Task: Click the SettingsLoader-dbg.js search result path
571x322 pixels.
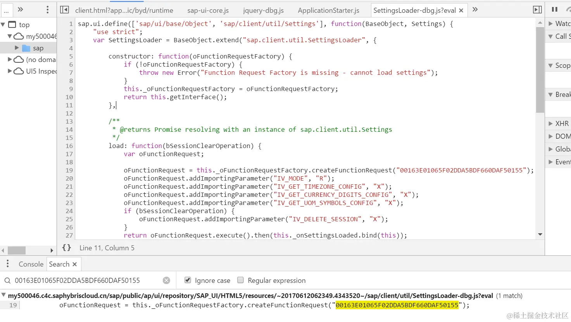Action: (250, 296)
